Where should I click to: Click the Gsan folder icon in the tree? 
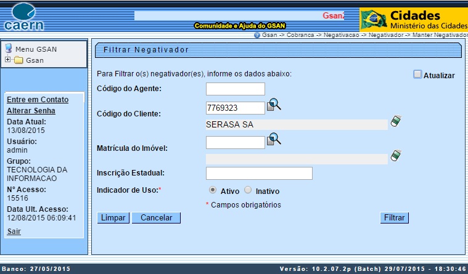[18, 60]
